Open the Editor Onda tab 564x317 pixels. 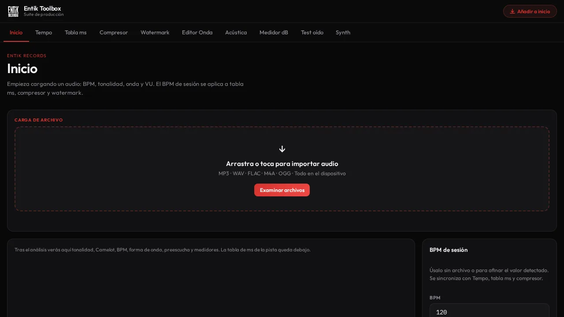pos(197,33)
